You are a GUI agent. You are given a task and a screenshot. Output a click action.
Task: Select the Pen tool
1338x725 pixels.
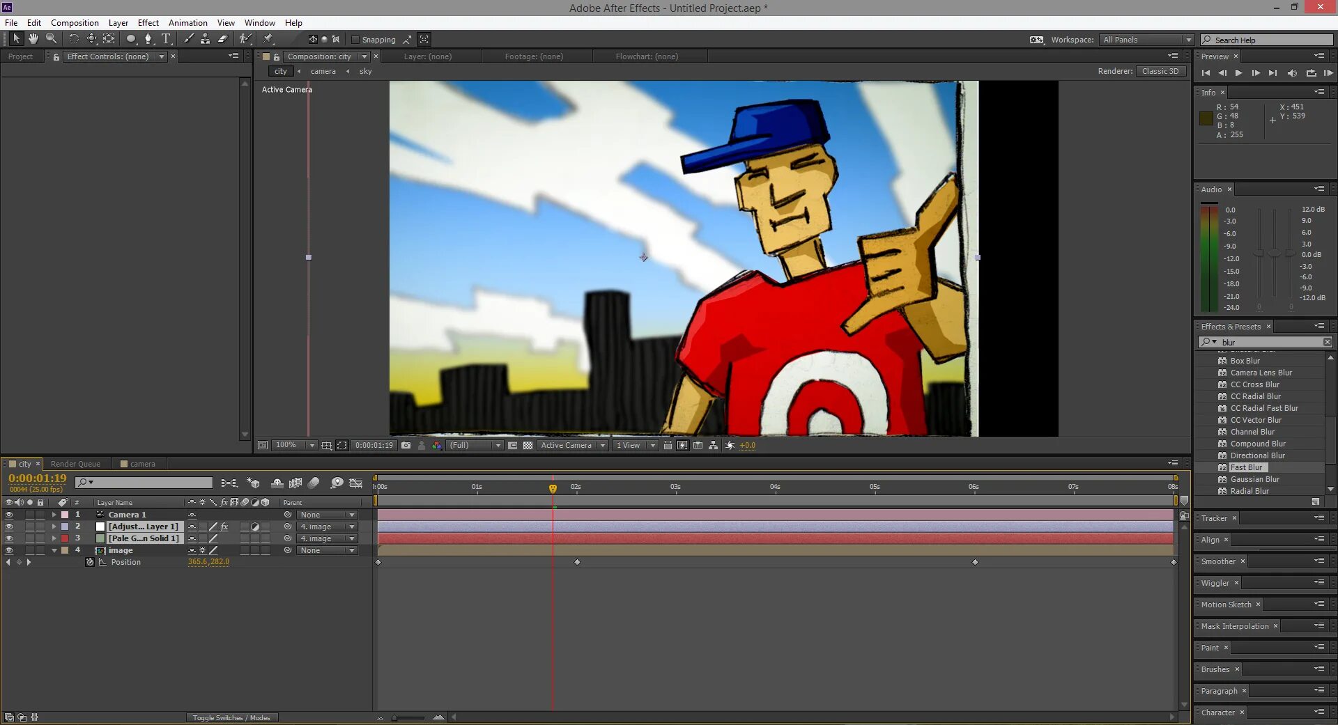[148, 39]
